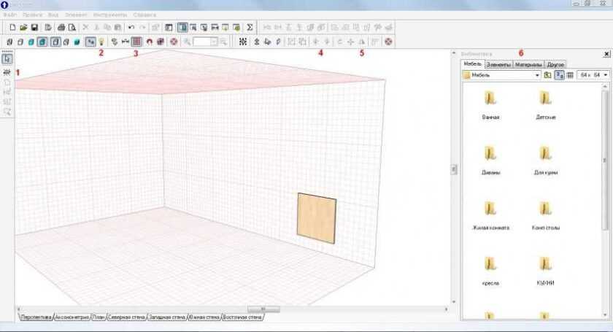The height and width of the screenshot is (332, 613).
Task: Click the up-one-level folder icon in library
Action: pyautogui.click(x=547, y=75)
